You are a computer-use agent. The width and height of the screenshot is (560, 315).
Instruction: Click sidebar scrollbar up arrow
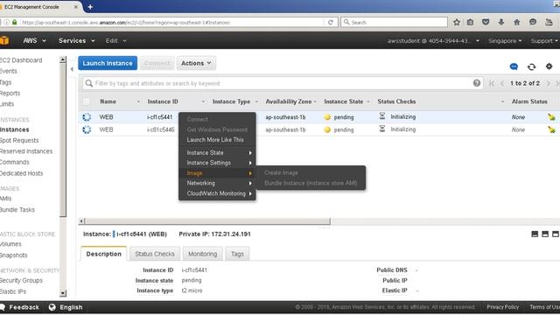point(63,59)
